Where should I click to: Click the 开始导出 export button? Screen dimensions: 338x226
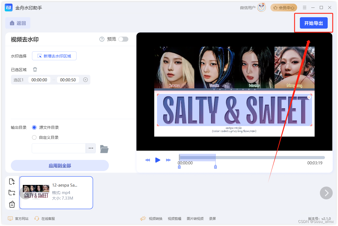tap(313, 23)
